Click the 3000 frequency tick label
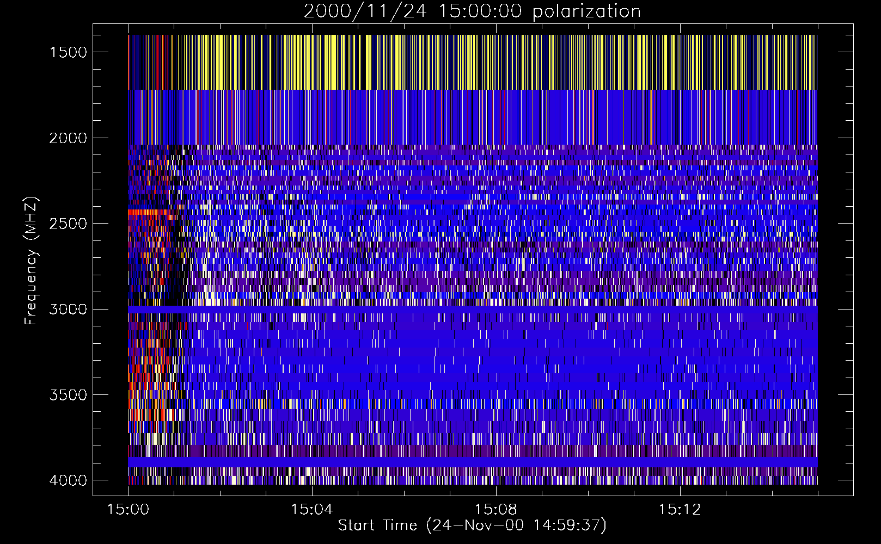The height and width of the screenshot is (544, 881). 68,309
